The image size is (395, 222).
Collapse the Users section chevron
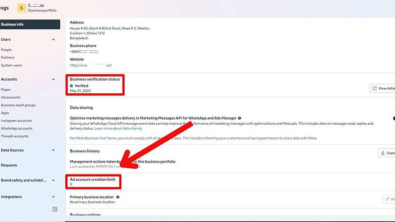click(x=53, y=39)
